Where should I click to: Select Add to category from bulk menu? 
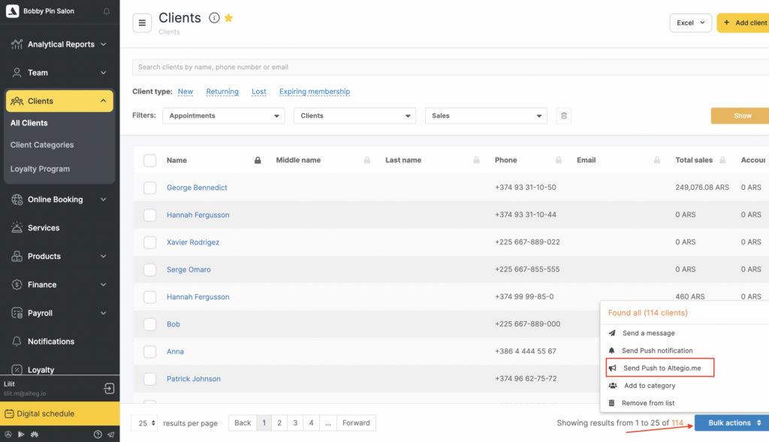tap(649, 386)
